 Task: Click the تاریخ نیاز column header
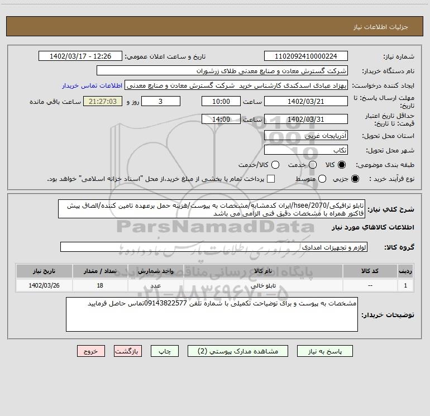click(44, 271)
